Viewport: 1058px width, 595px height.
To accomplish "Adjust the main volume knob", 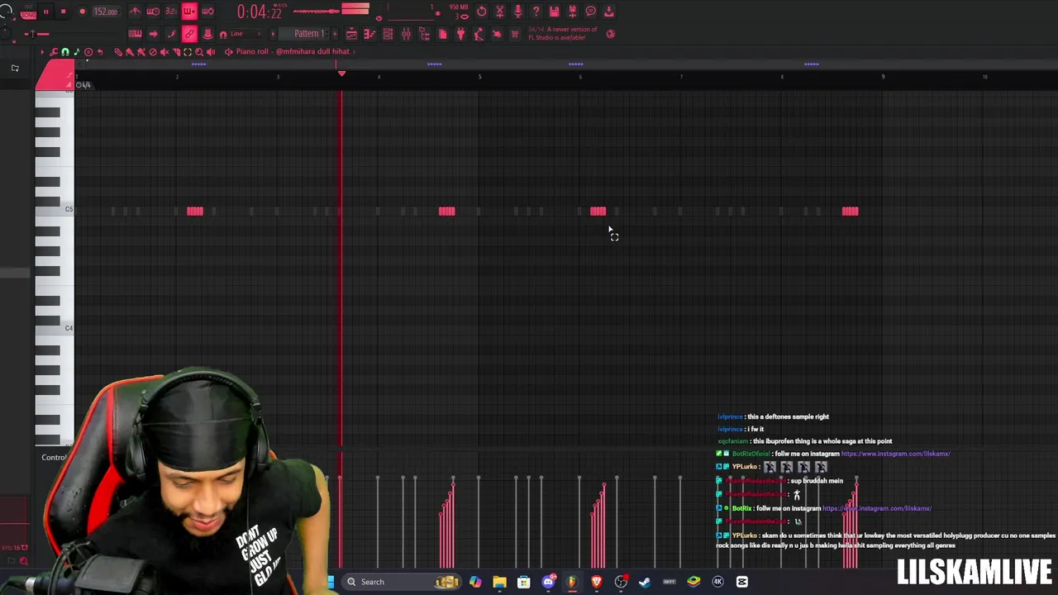I will [7, 10].
